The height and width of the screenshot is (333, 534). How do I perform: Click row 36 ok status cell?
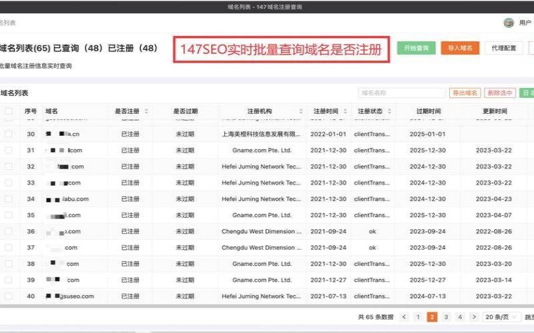(x=372, y=231)
